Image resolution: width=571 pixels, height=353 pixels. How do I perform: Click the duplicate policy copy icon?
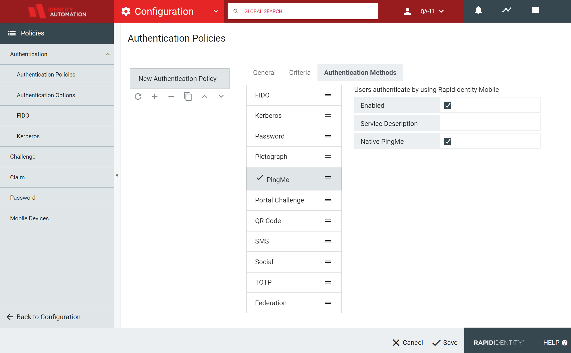pos(188,96)
